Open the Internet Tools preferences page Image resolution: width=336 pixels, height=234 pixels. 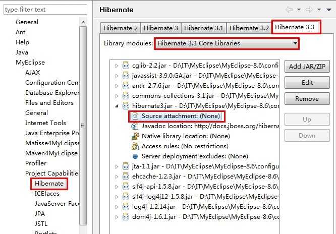click(x=45, y=123)
